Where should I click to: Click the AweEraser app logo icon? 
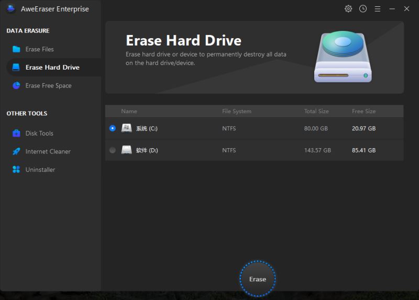click(x=11, y=9)
